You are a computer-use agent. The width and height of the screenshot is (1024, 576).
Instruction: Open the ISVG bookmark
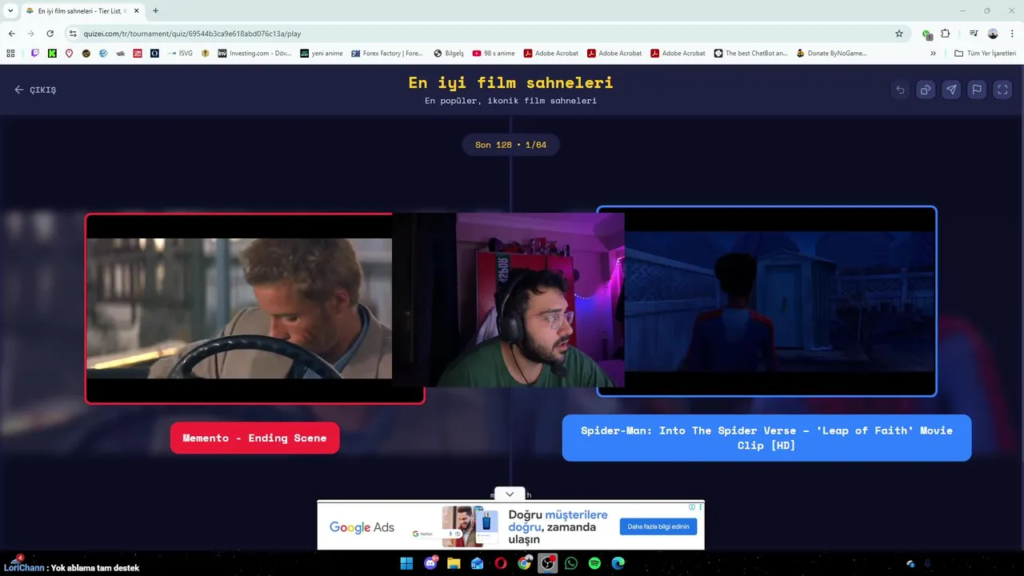[180, 54]
